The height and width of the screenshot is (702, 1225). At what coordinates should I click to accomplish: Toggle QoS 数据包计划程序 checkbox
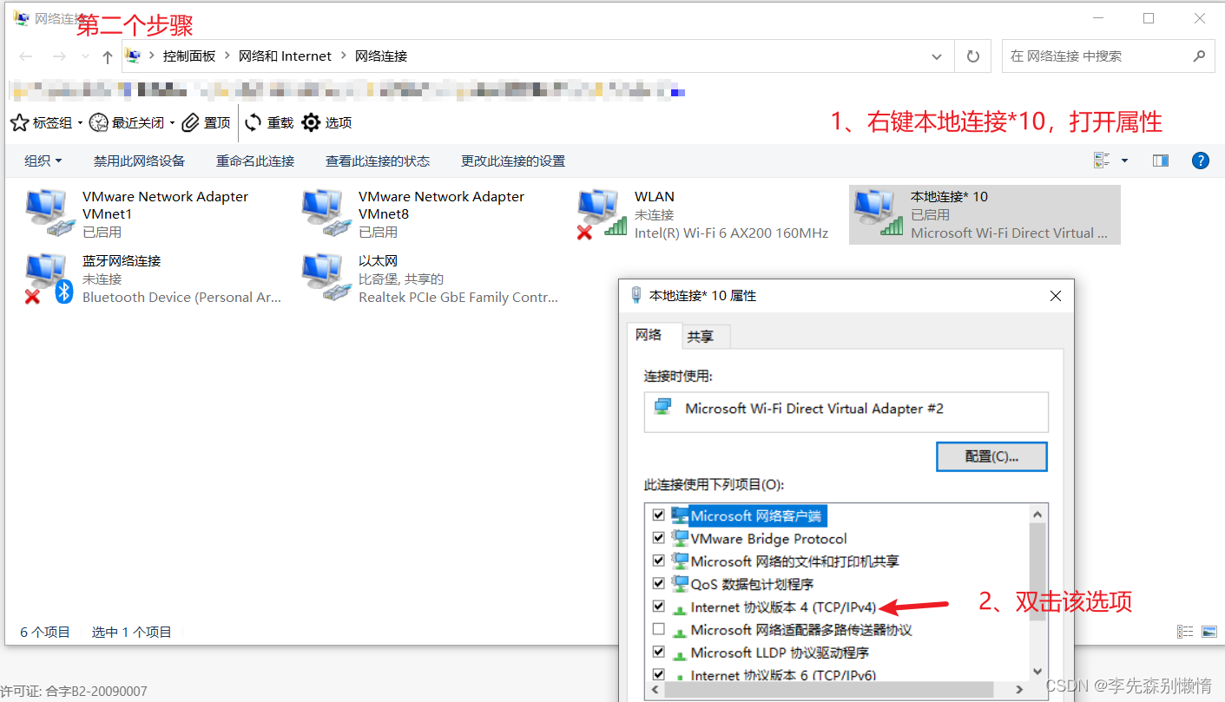(659, 583)
